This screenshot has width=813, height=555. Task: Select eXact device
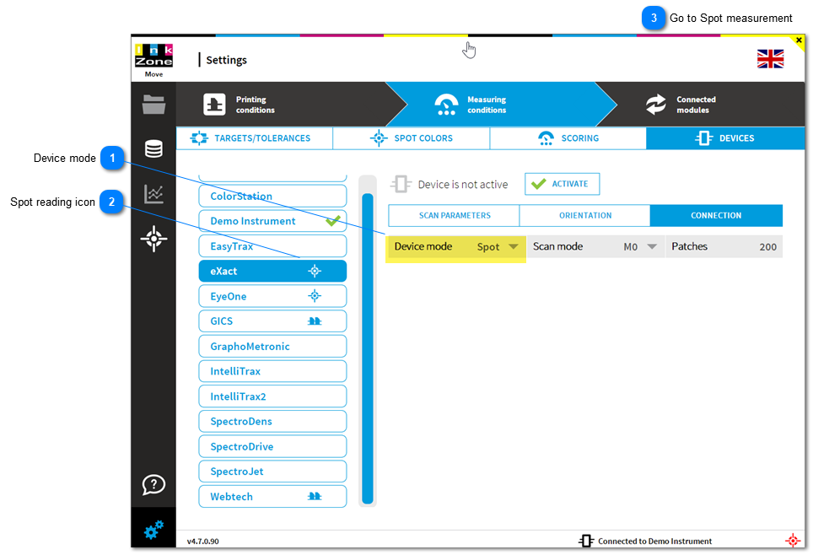coord(272,271)
